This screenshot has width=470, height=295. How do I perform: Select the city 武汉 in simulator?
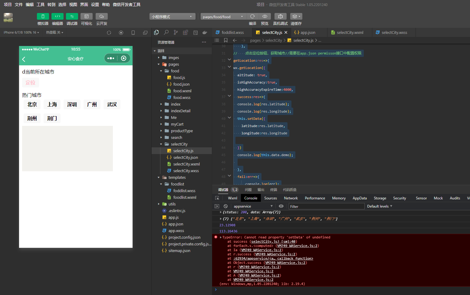(x=112, y=104)
